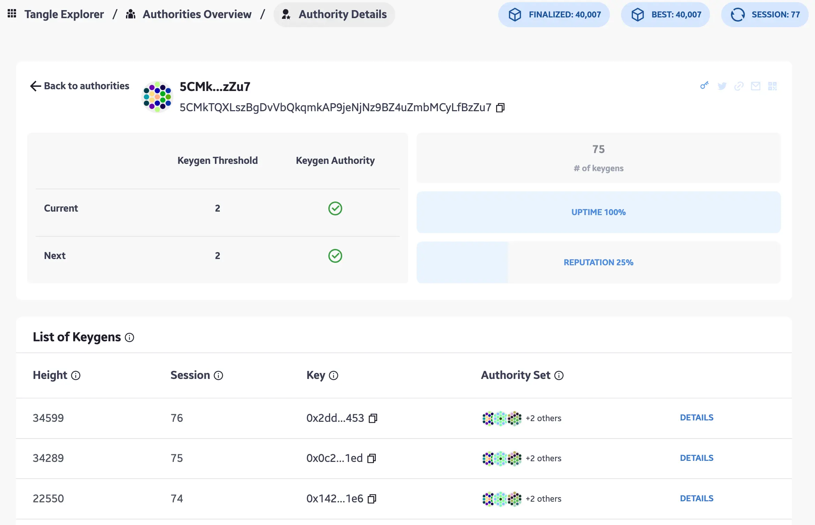This screenshot has height=525, width=815.
Task: Copy key 0x142...1e6
Action: [372, 499]
